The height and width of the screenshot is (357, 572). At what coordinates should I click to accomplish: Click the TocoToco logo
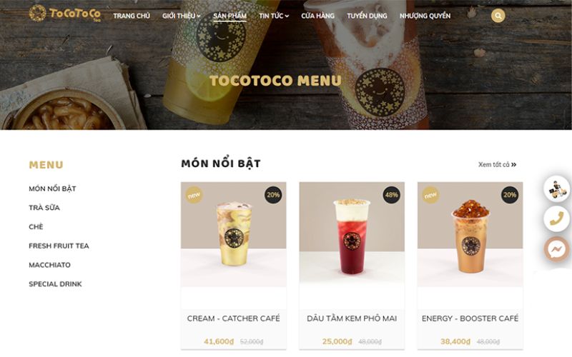pos(64,14)
